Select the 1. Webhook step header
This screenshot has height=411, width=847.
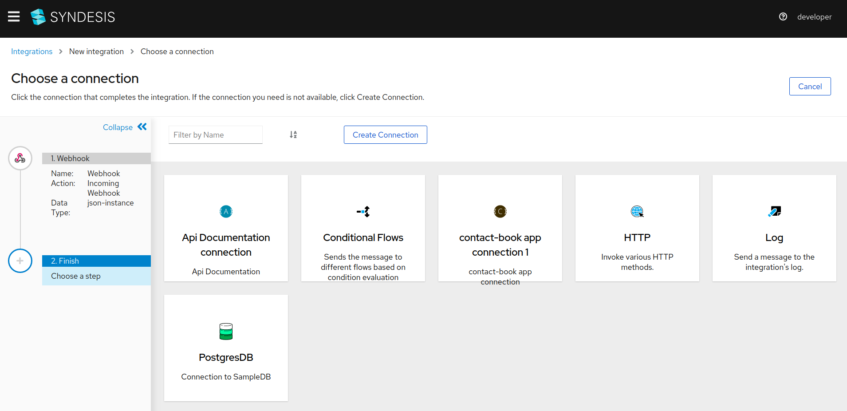[x=96, y=158]
